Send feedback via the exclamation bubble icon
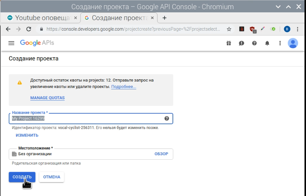The height and width of the screenshot is (196, 306). point(241,43)
